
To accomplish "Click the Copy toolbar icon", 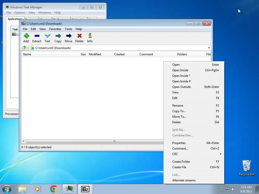I will point(58,38).
